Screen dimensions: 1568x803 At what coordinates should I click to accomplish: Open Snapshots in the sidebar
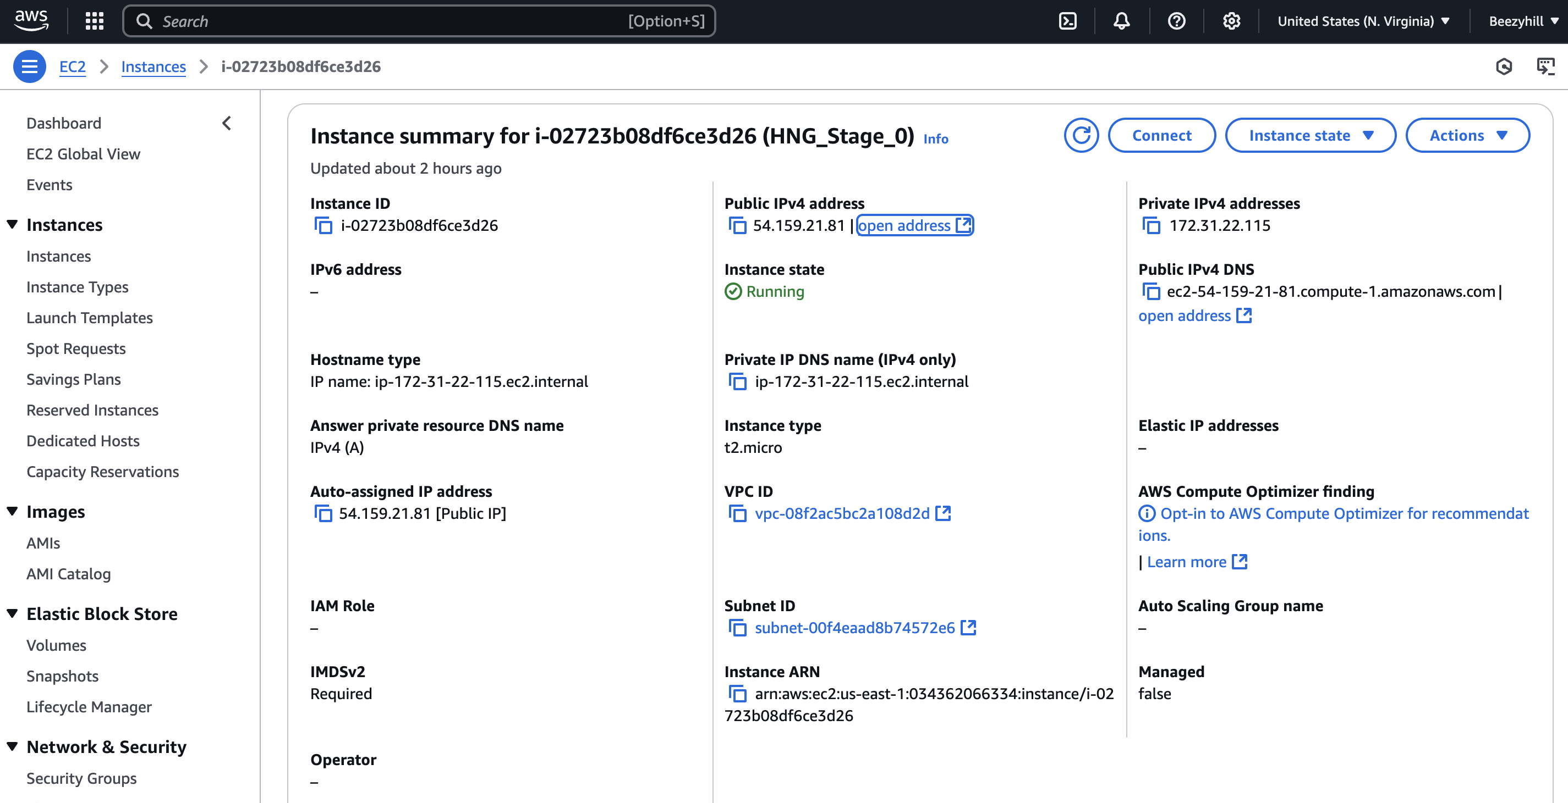point(62,677)
